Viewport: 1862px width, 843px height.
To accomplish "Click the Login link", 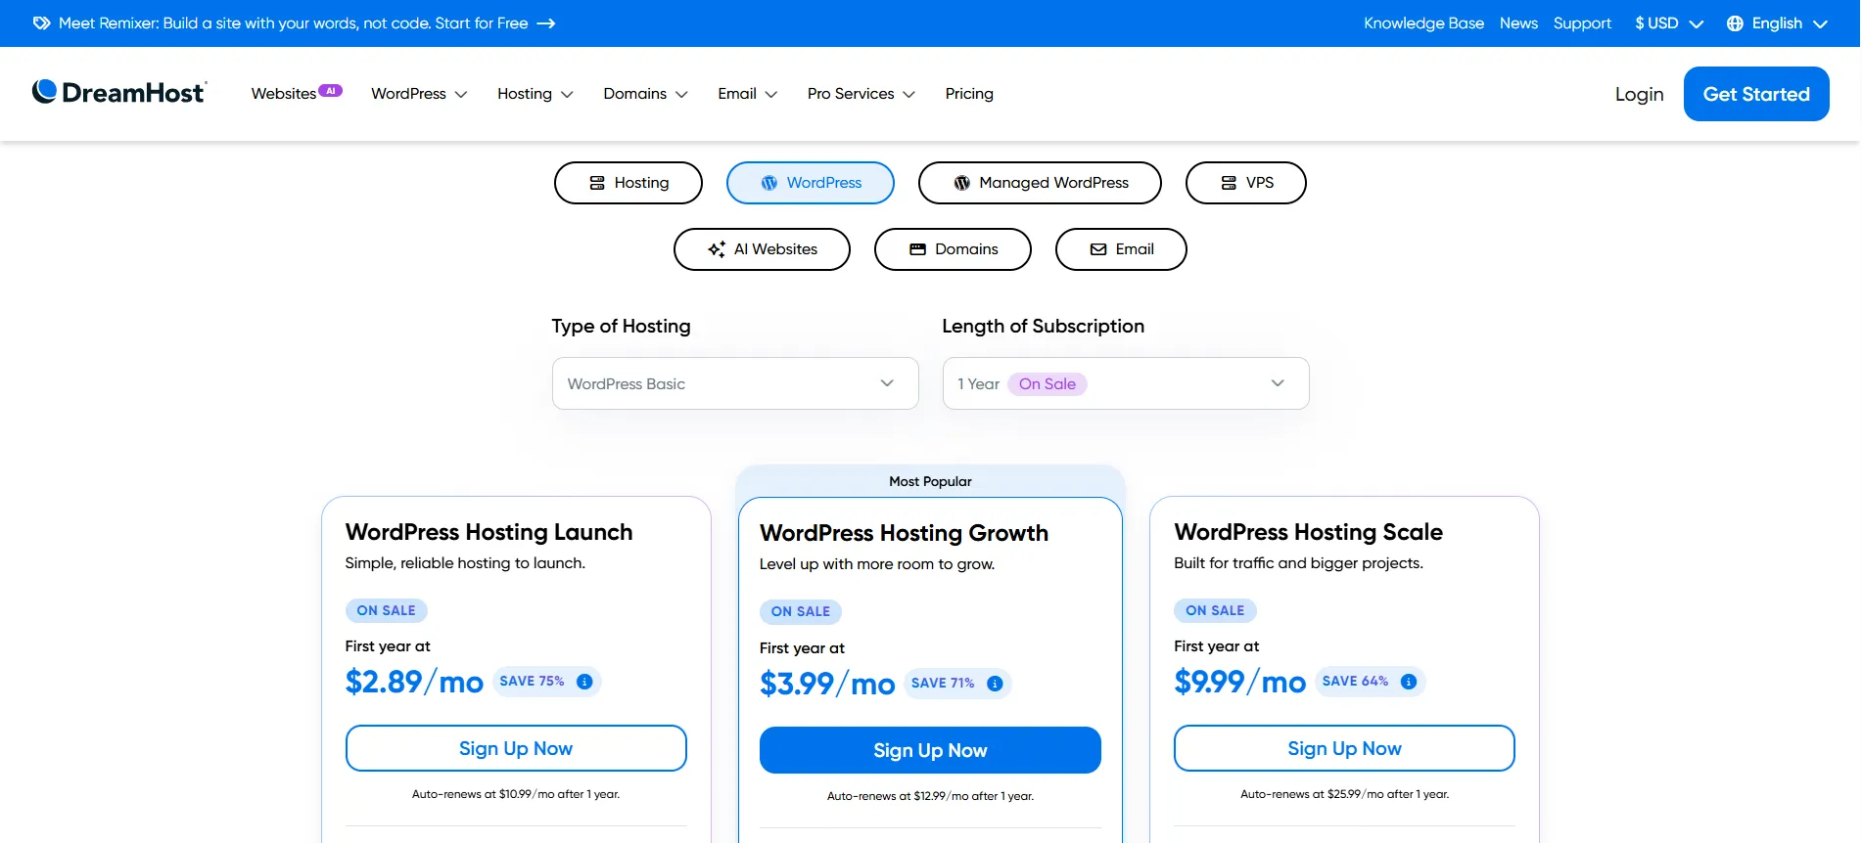I will [x=1640, y=94].
